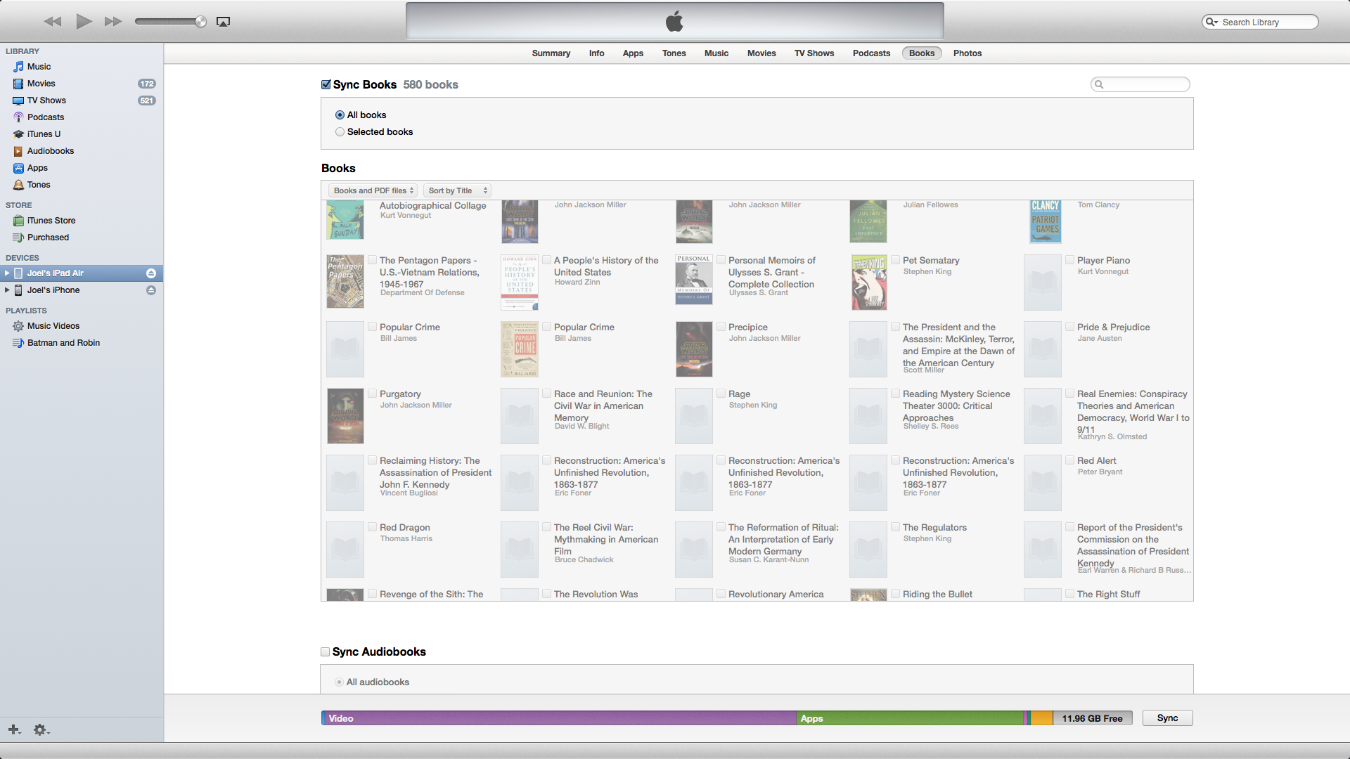Click the books search magnifier icon
Image resolution: width=1350 pixels, height=759 pixels.
point(1099,84)
